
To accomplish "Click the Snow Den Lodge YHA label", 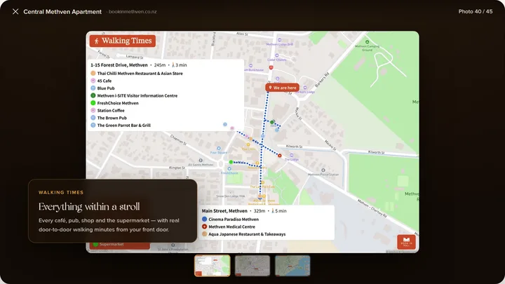I will (231, 196).
